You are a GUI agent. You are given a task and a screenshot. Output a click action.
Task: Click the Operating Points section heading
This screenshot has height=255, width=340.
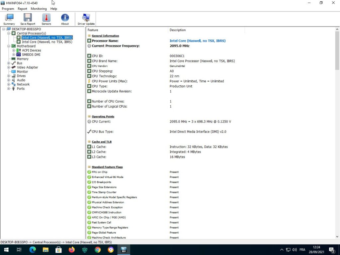[103, 117]
